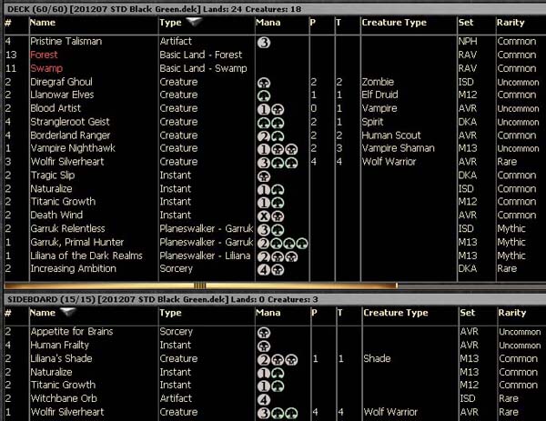Click Liliana's Shade mana cost icons

click(278, 359)
